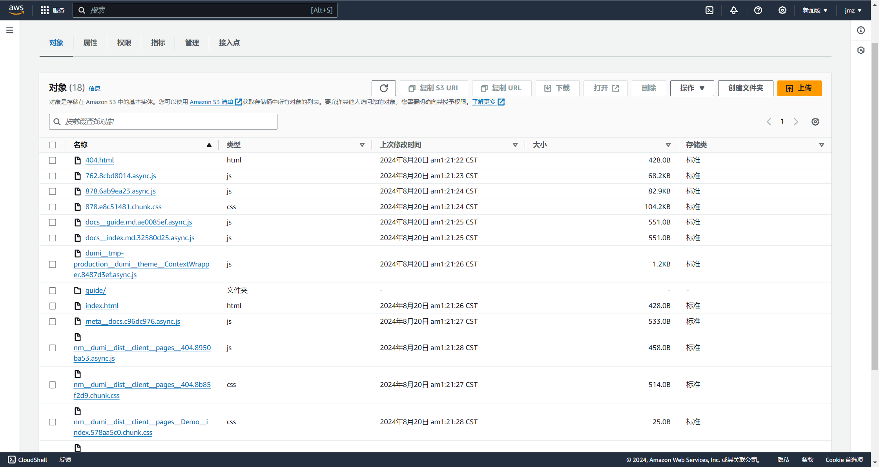Open the help question mark icon
The image size is (879, 467).
tap(758, 10)
